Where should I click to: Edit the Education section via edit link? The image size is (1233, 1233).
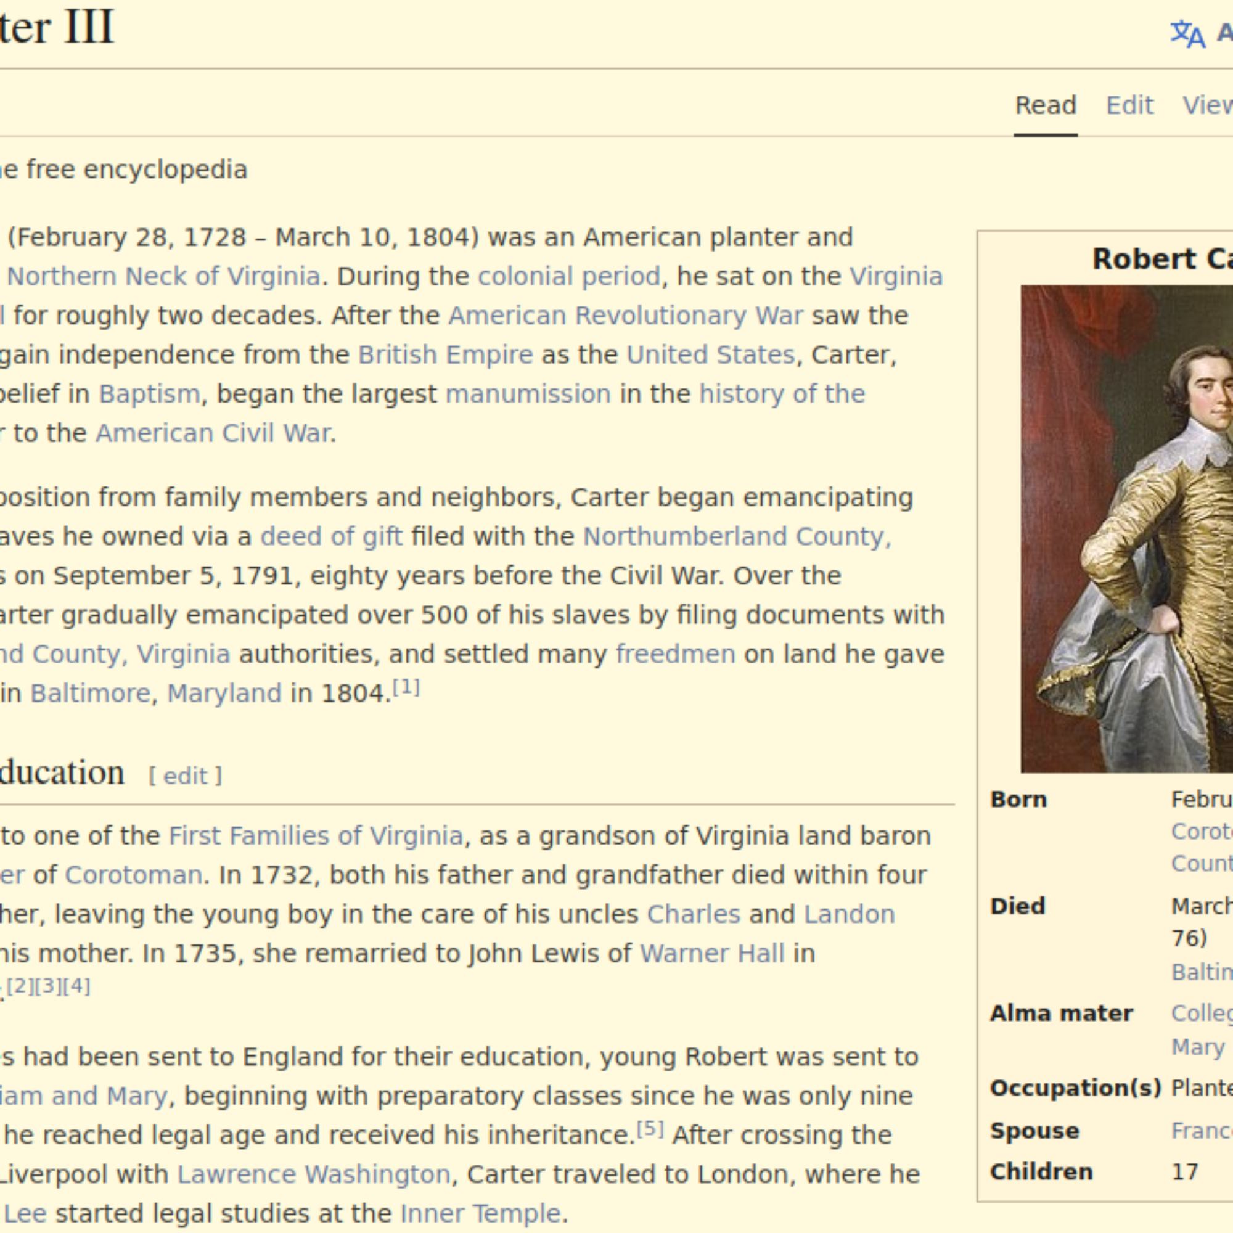[x=185, y=776]
